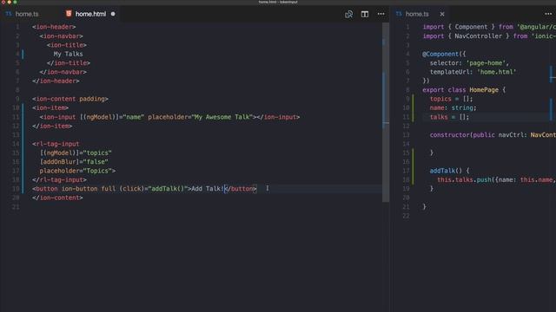The height and width of the screenshot is (312, 556).
Task: Click the closing ion-header tag
Action: pyautogui.click(x=56, y=81)
